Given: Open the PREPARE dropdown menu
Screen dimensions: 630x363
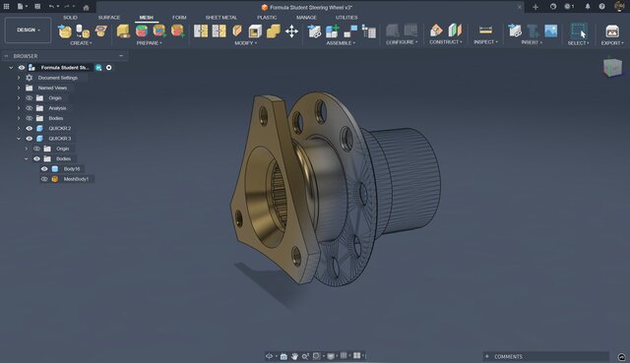Looking at the screenshot, I should (x=149, y=43).
